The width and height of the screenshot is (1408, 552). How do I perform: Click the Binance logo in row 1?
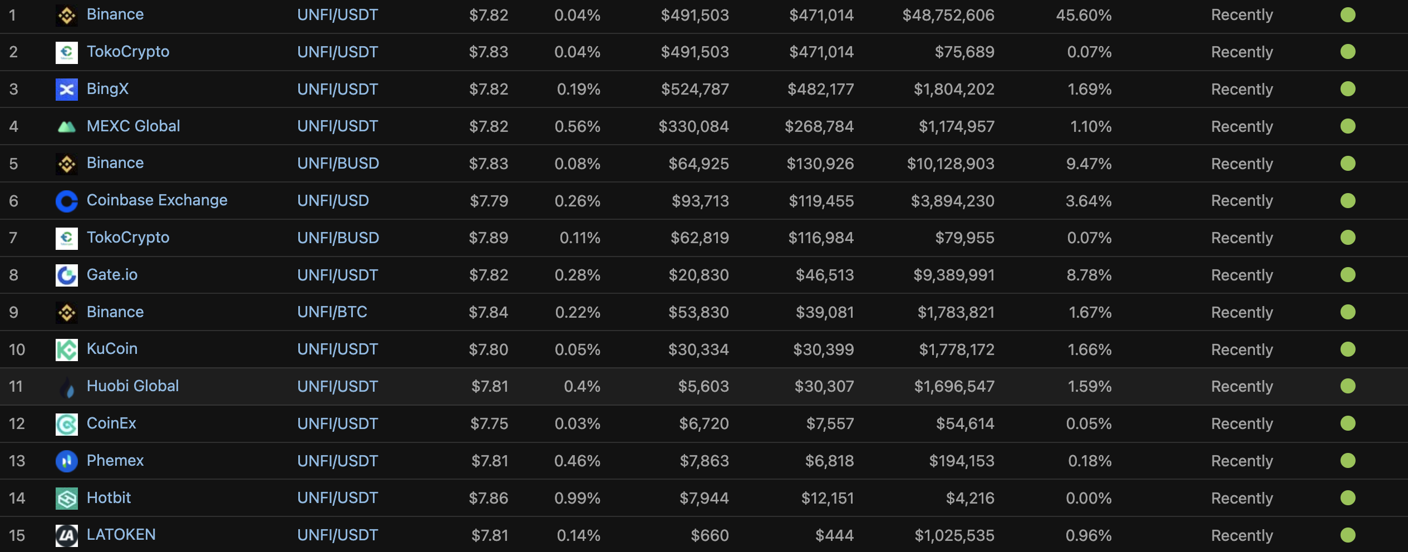coord(67,16)
